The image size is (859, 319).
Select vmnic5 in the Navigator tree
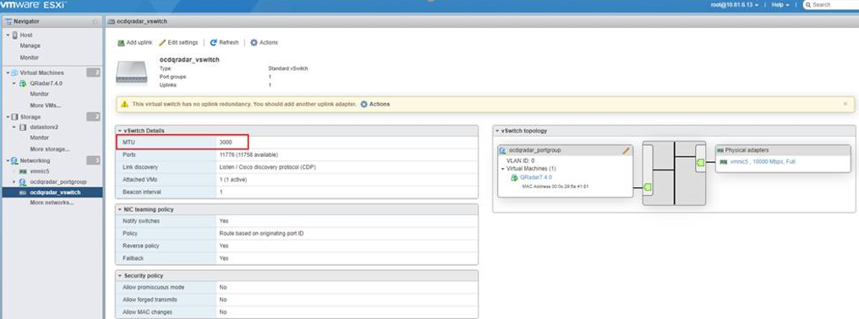pyautogui.click(x=40, y=171)
